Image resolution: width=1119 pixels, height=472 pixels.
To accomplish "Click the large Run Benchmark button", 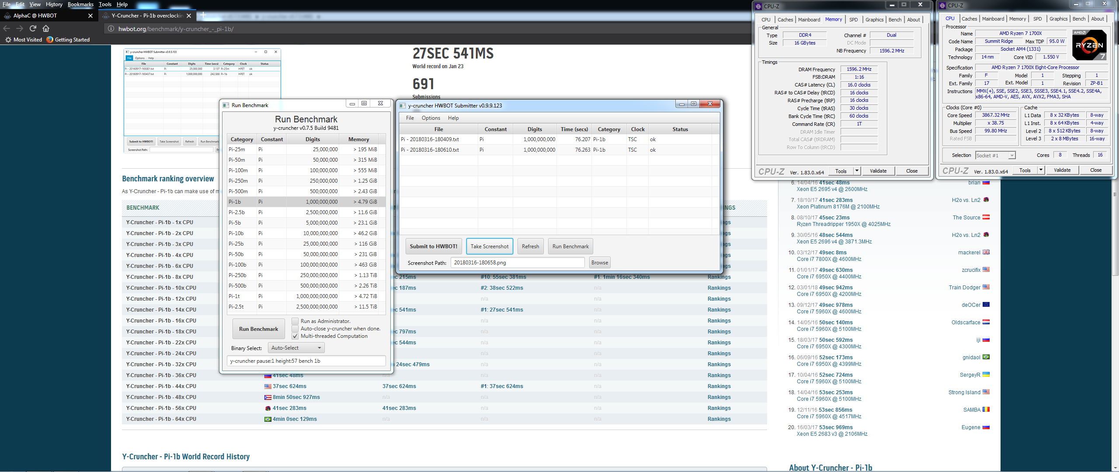I will (258, 329).
